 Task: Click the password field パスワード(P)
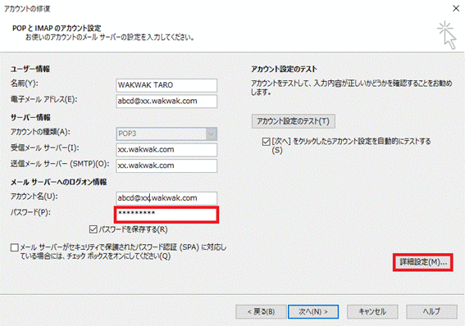[x=166, y=215]
